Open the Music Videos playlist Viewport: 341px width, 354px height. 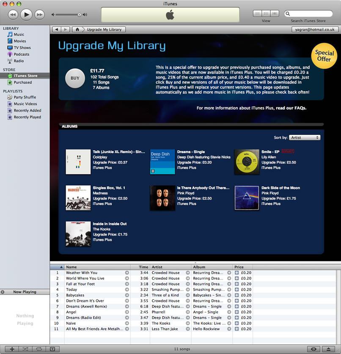[x=25, y=104]
